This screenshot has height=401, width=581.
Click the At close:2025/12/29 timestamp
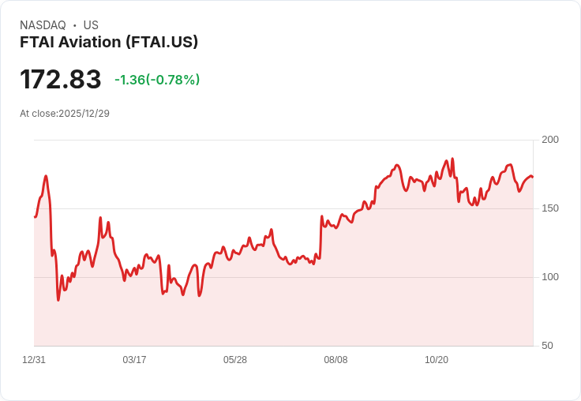65,114
